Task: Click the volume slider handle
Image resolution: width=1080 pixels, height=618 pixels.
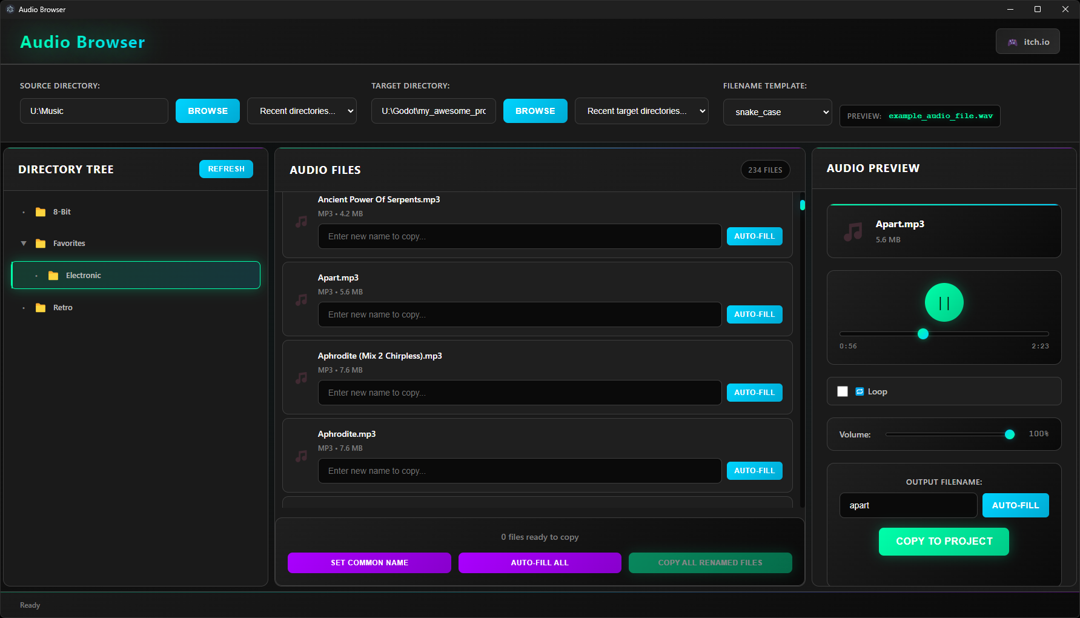Action: coord(1010,434)
